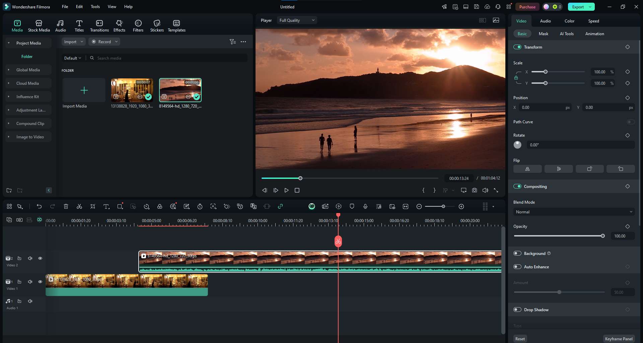Click the Reset button
The height and width of the screenshot is (343, 643).
[x=520, y=339]
